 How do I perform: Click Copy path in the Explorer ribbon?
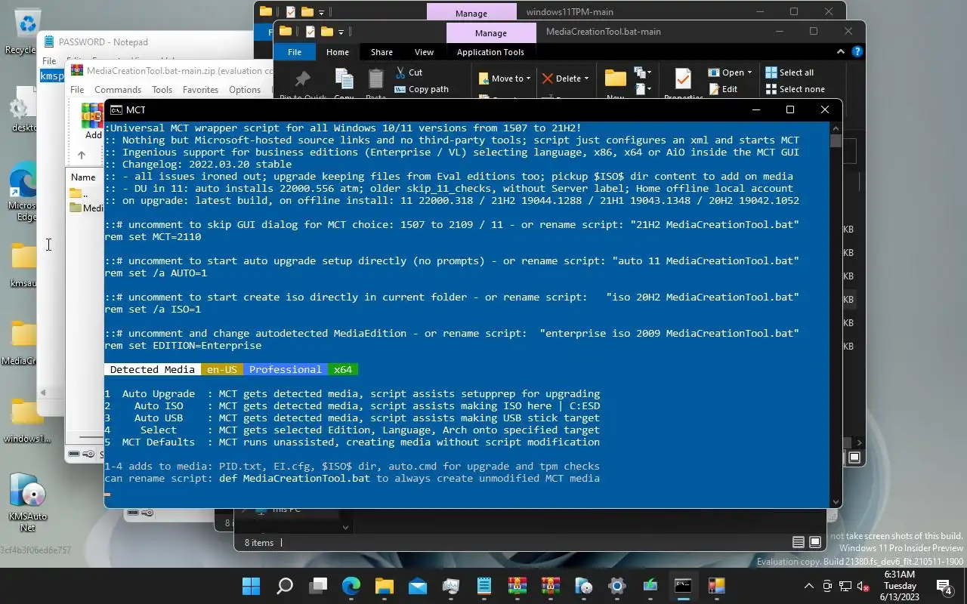[422, 89]
